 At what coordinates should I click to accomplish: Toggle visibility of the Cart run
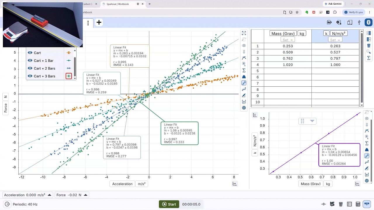(30, 53)
